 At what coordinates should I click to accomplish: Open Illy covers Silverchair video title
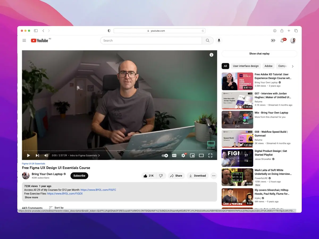271,192
